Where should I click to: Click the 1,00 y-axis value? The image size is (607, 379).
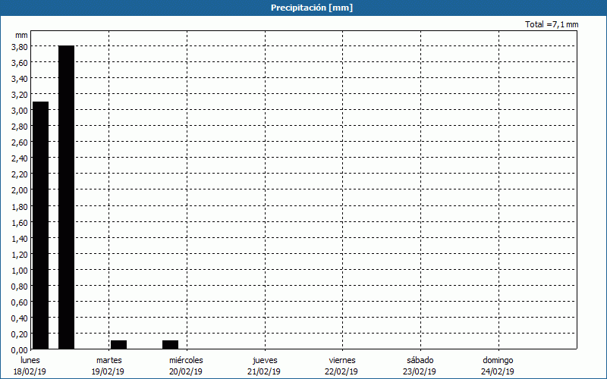click(20, 271)
